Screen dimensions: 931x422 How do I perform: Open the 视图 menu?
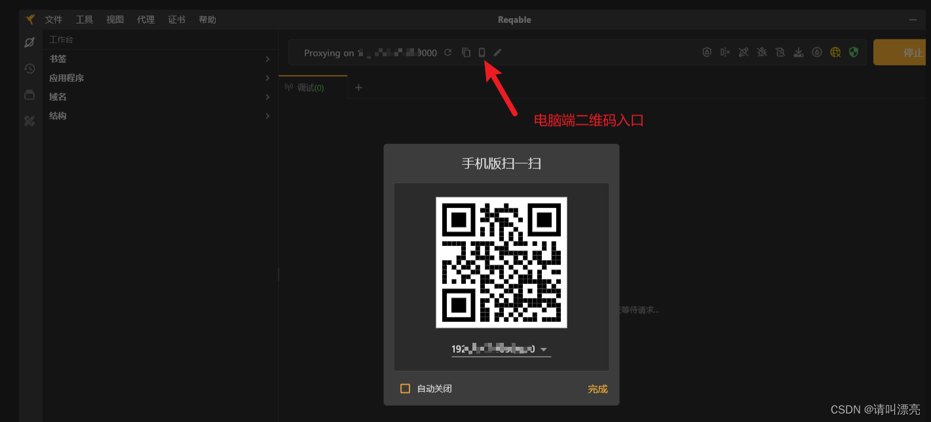(x=115, y=20)
